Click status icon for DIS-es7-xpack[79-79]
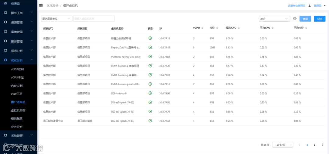 coord(150,111)
